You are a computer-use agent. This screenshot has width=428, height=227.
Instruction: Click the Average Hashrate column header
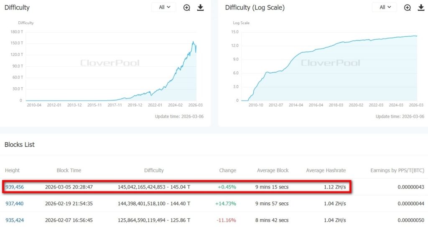click(326, 170)
